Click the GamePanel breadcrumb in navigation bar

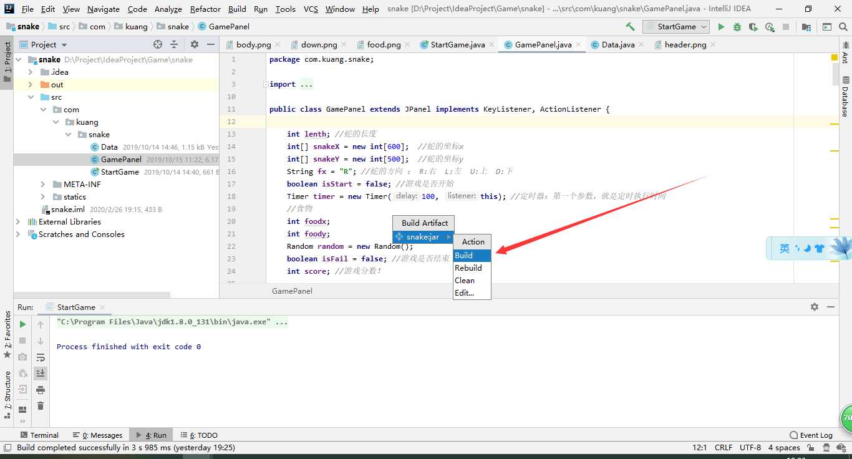(223, 27)
